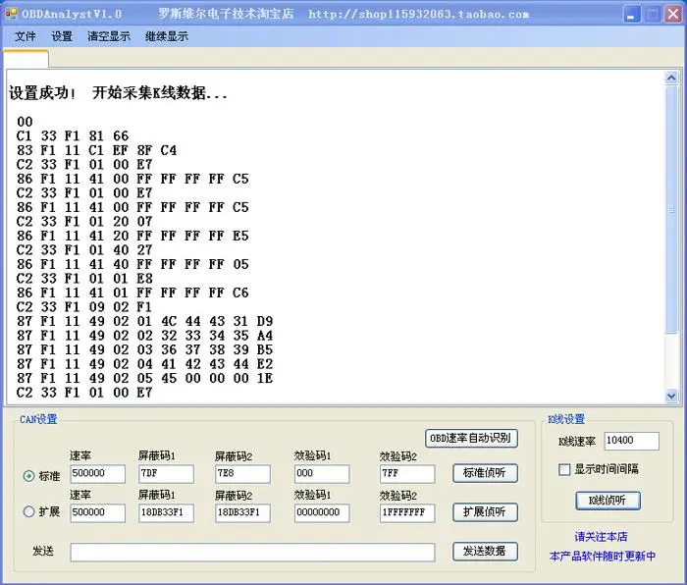Click the 标准侦听 button
This screenshot has height=585, width=687.
tap(485, 473)
